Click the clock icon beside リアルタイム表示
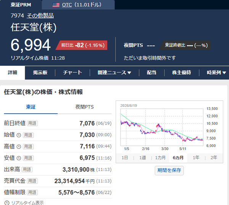This screenshot has height=205, width=229. tap(7, 203)
